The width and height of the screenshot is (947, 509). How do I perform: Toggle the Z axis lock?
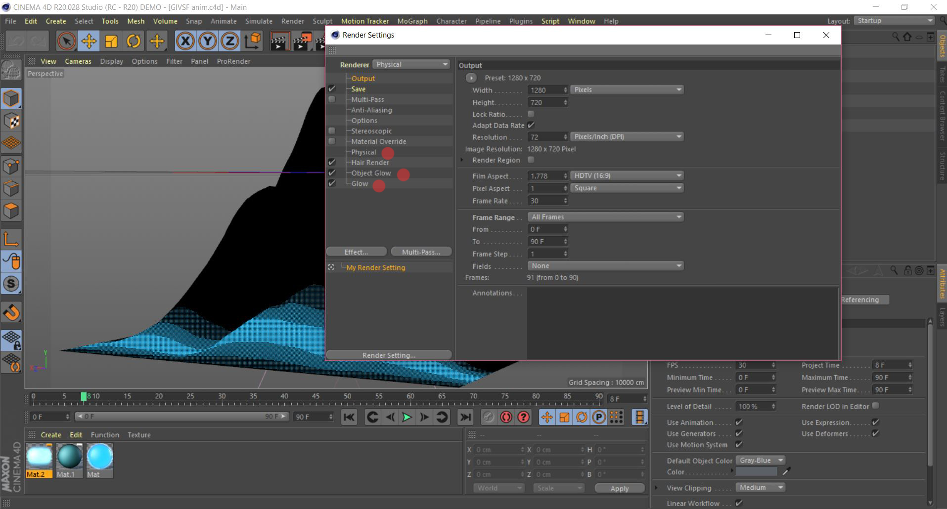pos(230,41)
